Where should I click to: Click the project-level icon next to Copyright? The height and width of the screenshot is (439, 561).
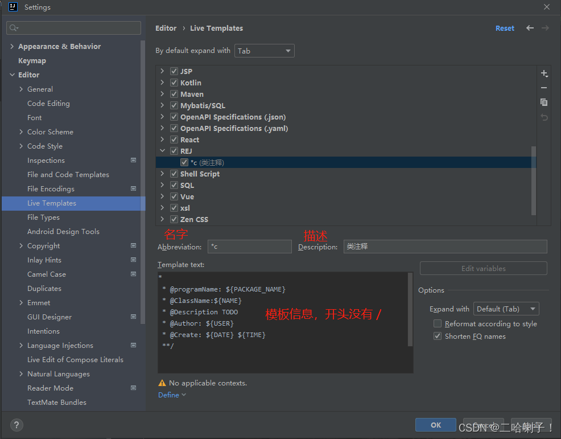tap(134, 245)
